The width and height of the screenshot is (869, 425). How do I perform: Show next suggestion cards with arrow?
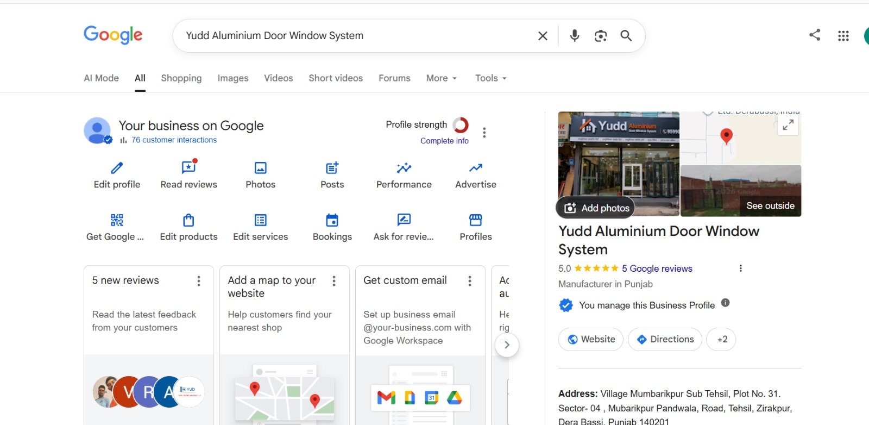point(507,345)
